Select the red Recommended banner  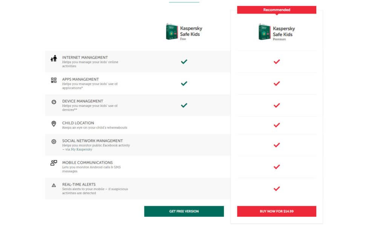pos(277,10)
